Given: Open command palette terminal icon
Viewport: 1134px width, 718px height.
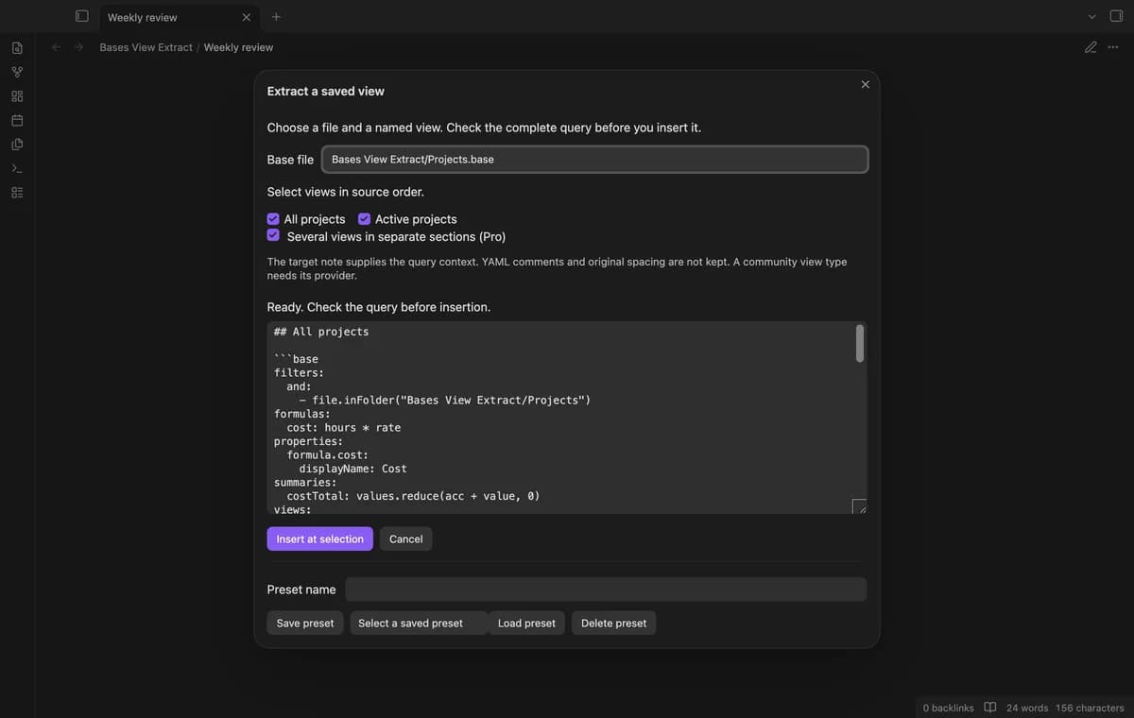Looking at the screenshot, I should pos(17,169).
